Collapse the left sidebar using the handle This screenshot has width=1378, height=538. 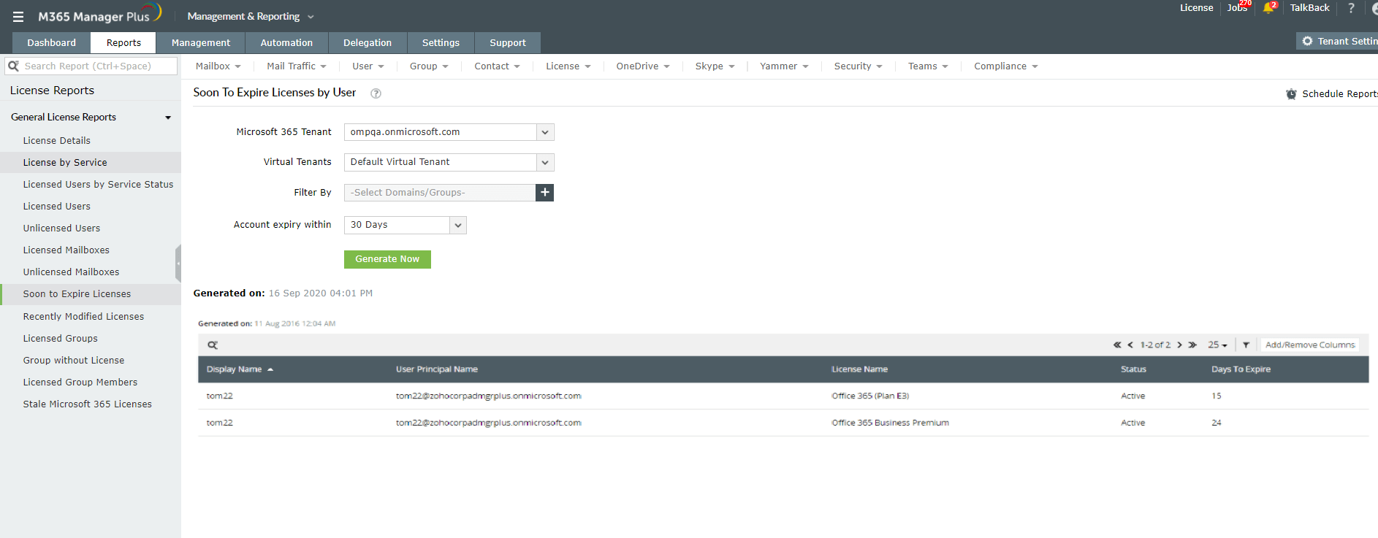click(178, 264)
